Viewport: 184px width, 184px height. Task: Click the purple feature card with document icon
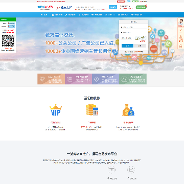click(78, 79)
